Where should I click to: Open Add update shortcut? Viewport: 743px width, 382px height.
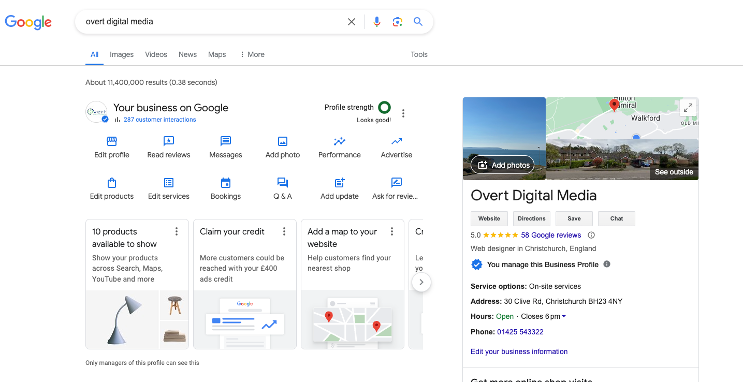click(x=340, y=188)
